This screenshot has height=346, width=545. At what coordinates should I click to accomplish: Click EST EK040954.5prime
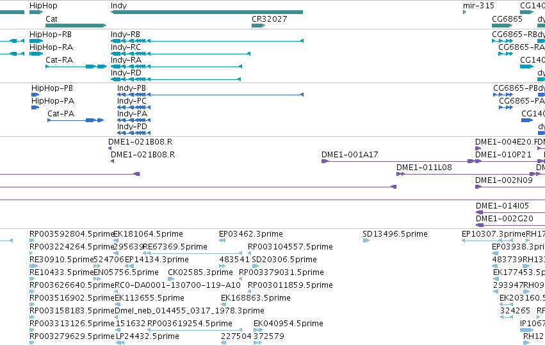click(288, 324)
